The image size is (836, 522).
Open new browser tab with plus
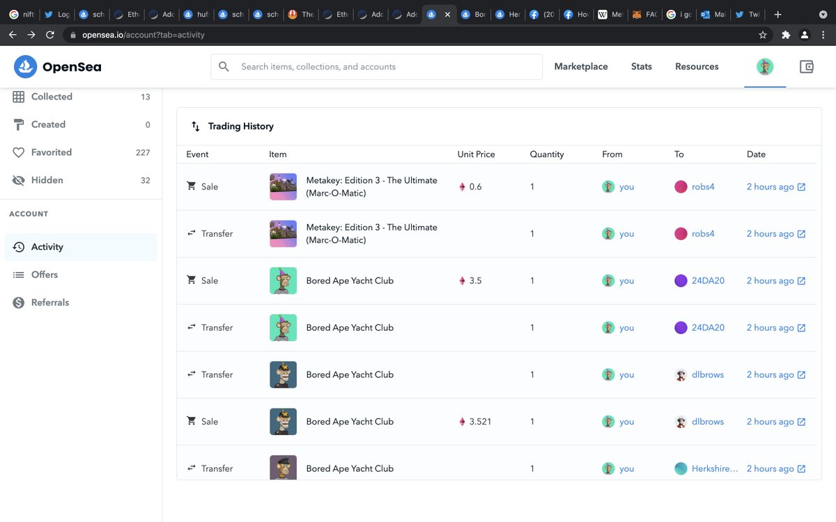pos(778,14)
